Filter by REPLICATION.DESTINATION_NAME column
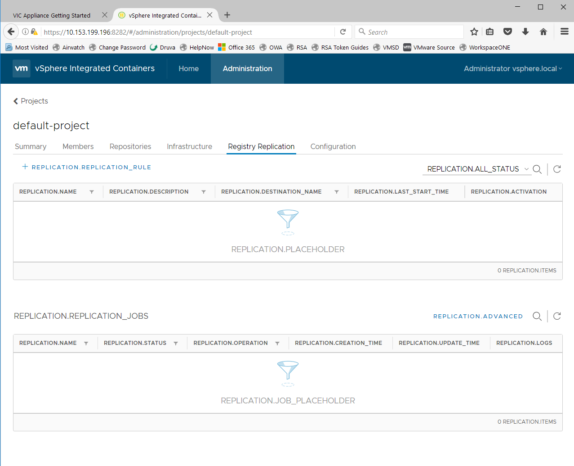 pos(337,192)
